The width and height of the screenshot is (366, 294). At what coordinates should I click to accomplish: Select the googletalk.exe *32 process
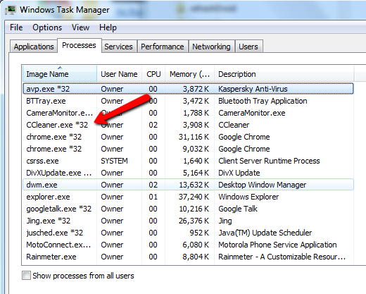pos(189,209)
